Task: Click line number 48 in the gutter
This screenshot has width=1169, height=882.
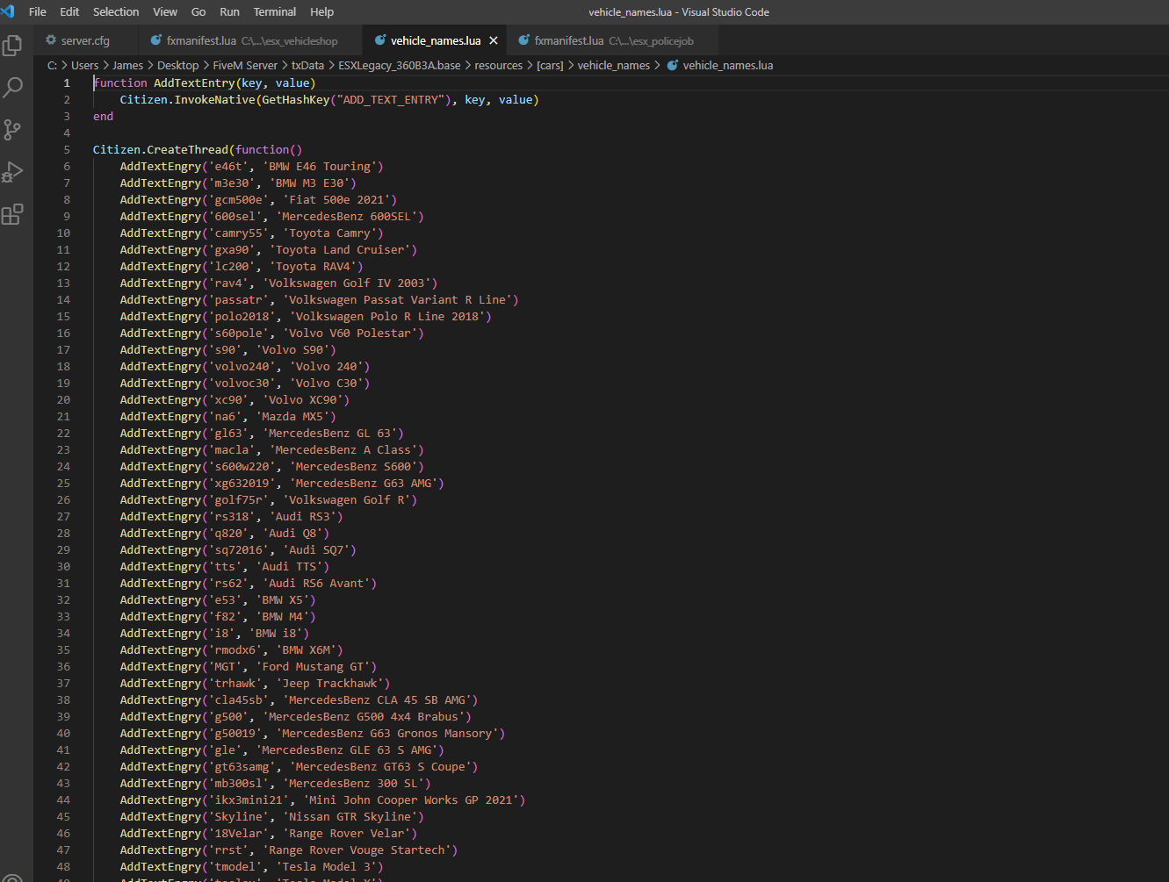Action: 63,866
